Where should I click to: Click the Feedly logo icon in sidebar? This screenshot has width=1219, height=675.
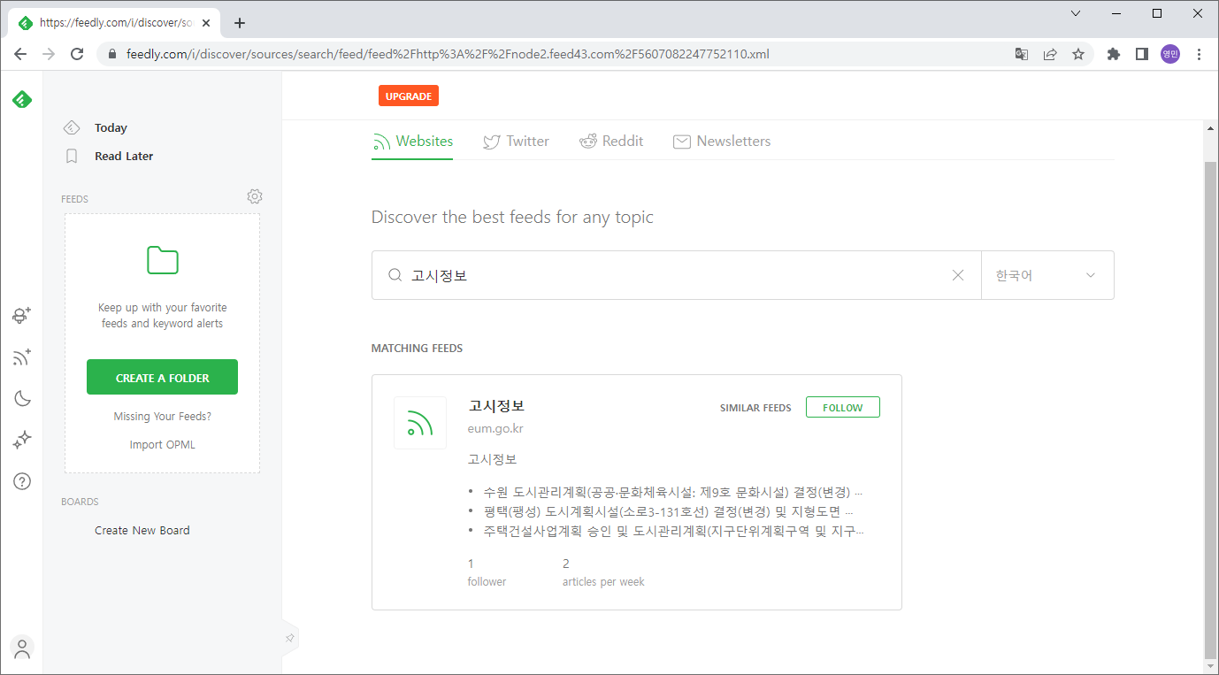tap(22, 99)
